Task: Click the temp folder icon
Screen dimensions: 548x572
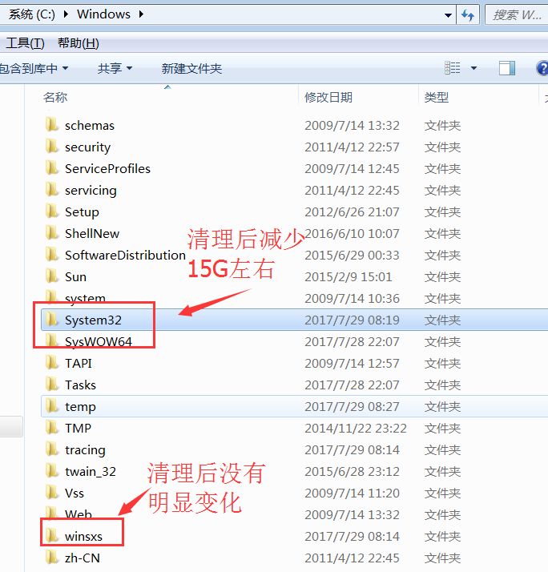Action: pos(52,406)
